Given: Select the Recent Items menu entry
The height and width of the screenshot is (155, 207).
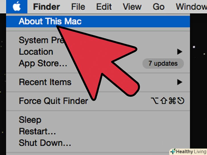Looking at the screenshot, I should point(98,82).
